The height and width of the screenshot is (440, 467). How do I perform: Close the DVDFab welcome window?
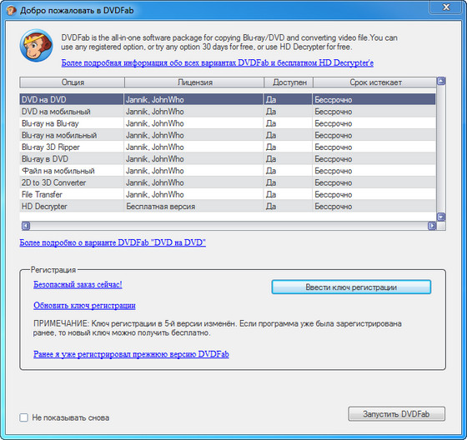click(446, 7)
